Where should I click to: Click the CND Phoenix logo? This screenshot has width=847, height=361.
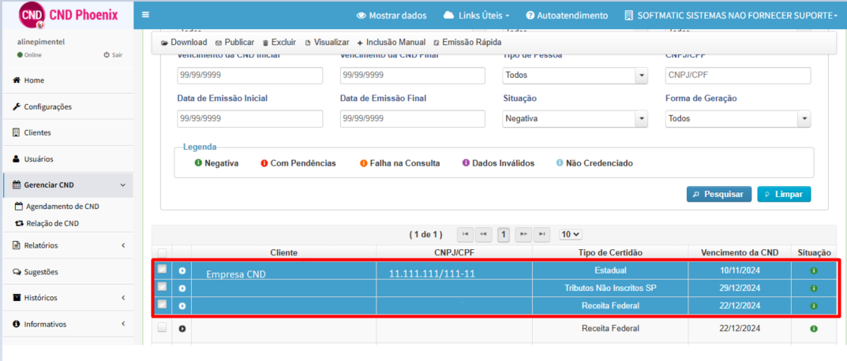[x=68, y=16]
